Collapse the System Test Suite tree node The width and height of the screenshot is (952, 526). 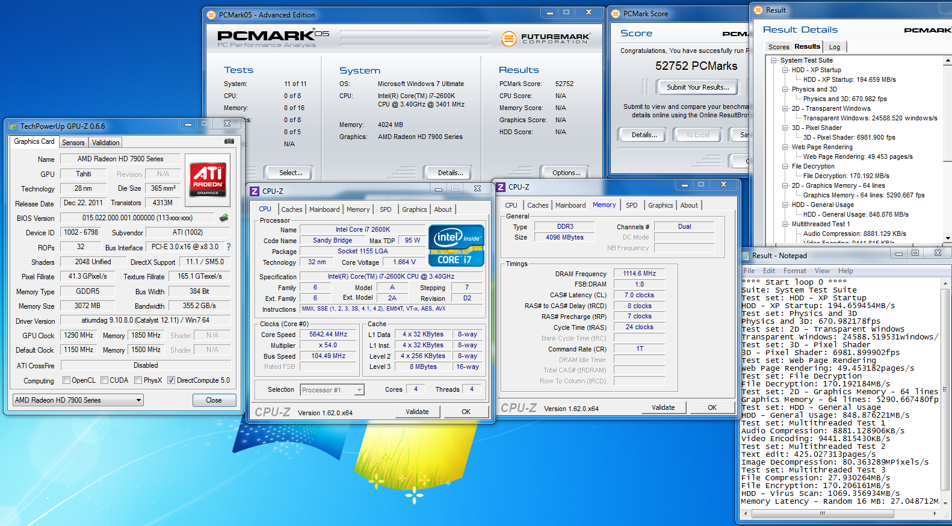(x=774, y=60)
